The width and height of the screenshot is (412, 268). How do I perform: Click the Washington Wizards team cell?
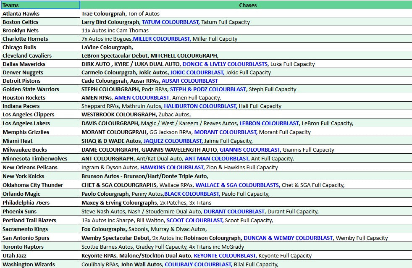pos(40,264)
